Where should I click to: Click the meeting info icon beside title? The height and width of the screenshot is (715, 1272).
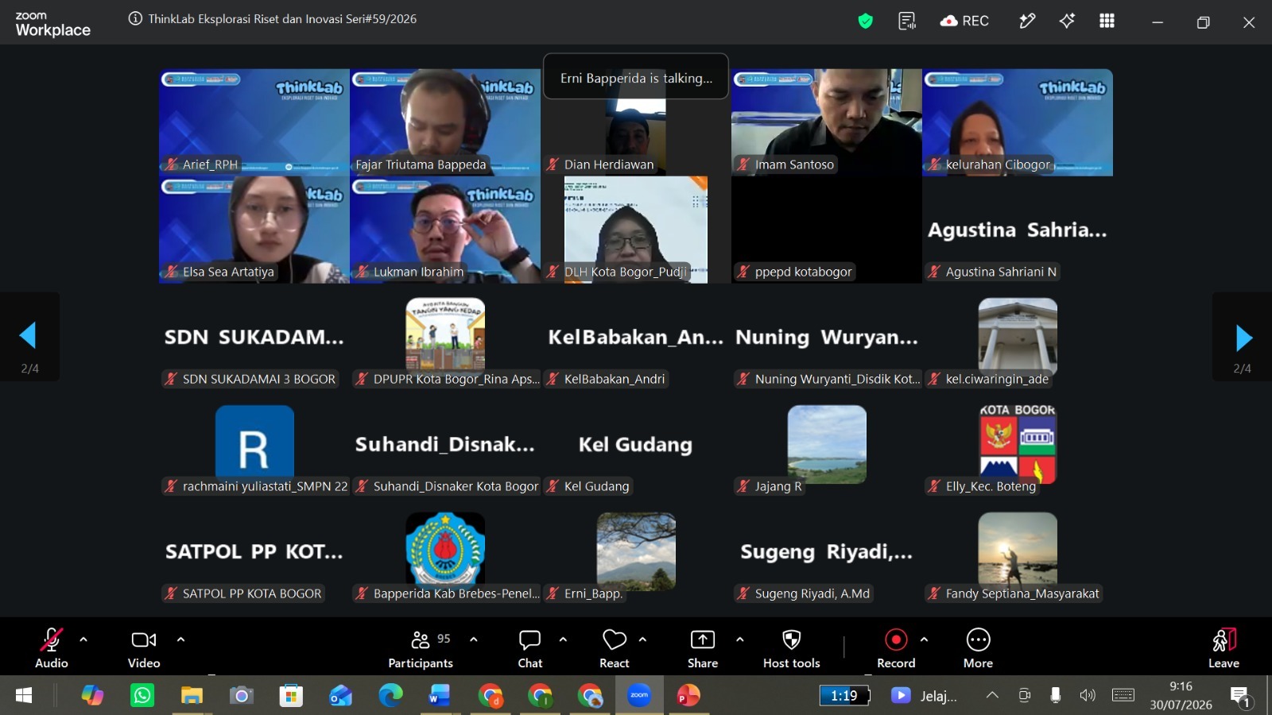[x=135, y=19]
